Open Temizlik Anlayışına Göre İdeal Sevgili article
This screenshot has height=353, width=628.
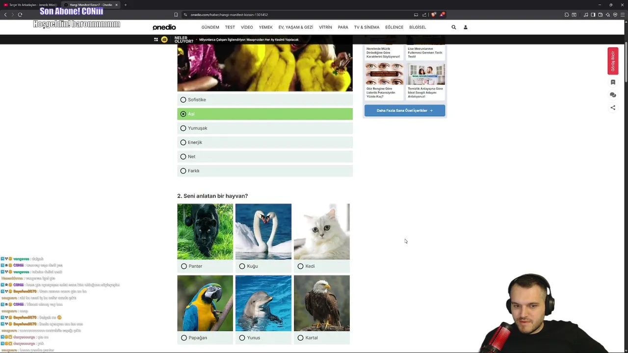(426, 81)
